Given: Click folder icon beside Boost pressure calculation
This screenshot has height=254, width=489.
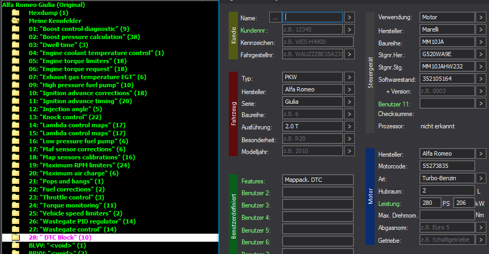Looking at the screenshot, I should coord(15,37).
